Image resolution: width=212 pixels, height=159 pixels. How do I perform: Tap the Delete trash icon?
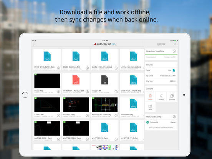click(150, 96)
